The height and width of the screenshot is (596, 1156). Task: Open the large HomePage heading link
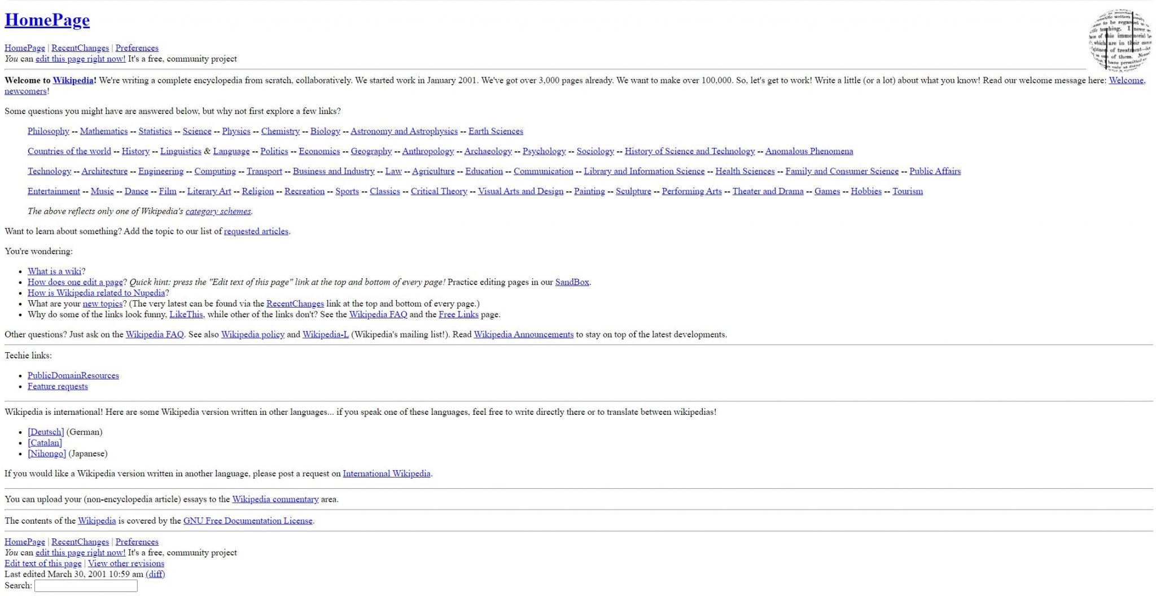tap(47, 20)
